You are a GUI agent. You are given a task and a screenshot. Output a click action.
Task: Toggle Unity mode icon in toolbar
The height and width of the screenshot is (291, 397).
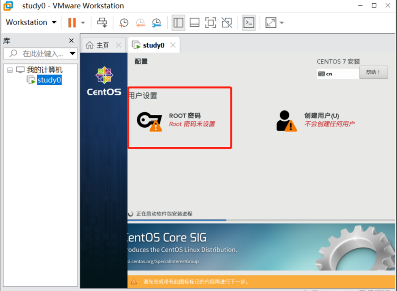pos(227,23)
